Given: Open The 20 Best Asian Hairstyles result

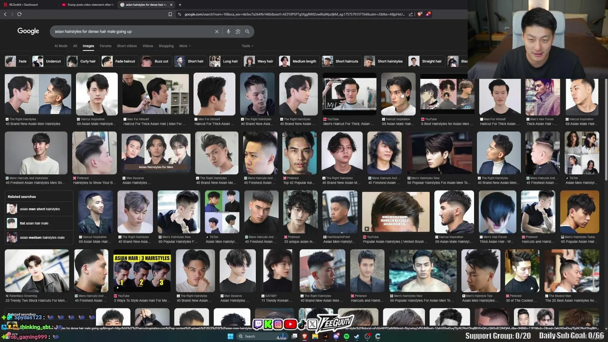Looking at the screenshot, I should click(x=571, y=271).
